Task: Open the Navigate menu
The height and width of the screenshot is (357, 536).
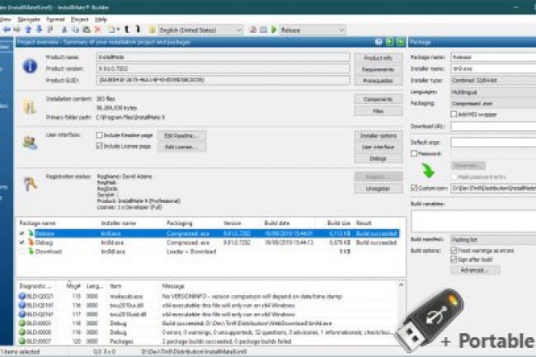Action: [x=27, y=17]
